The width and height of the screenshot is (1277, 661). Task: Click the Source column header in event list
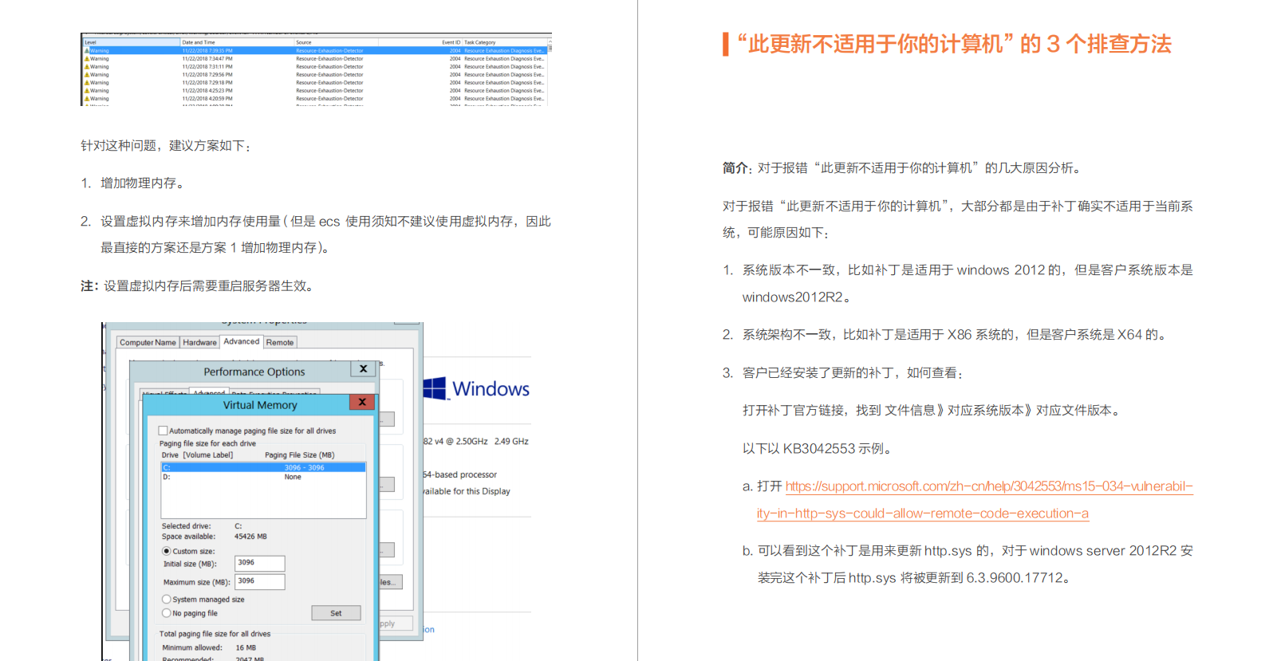pos(336,42)
